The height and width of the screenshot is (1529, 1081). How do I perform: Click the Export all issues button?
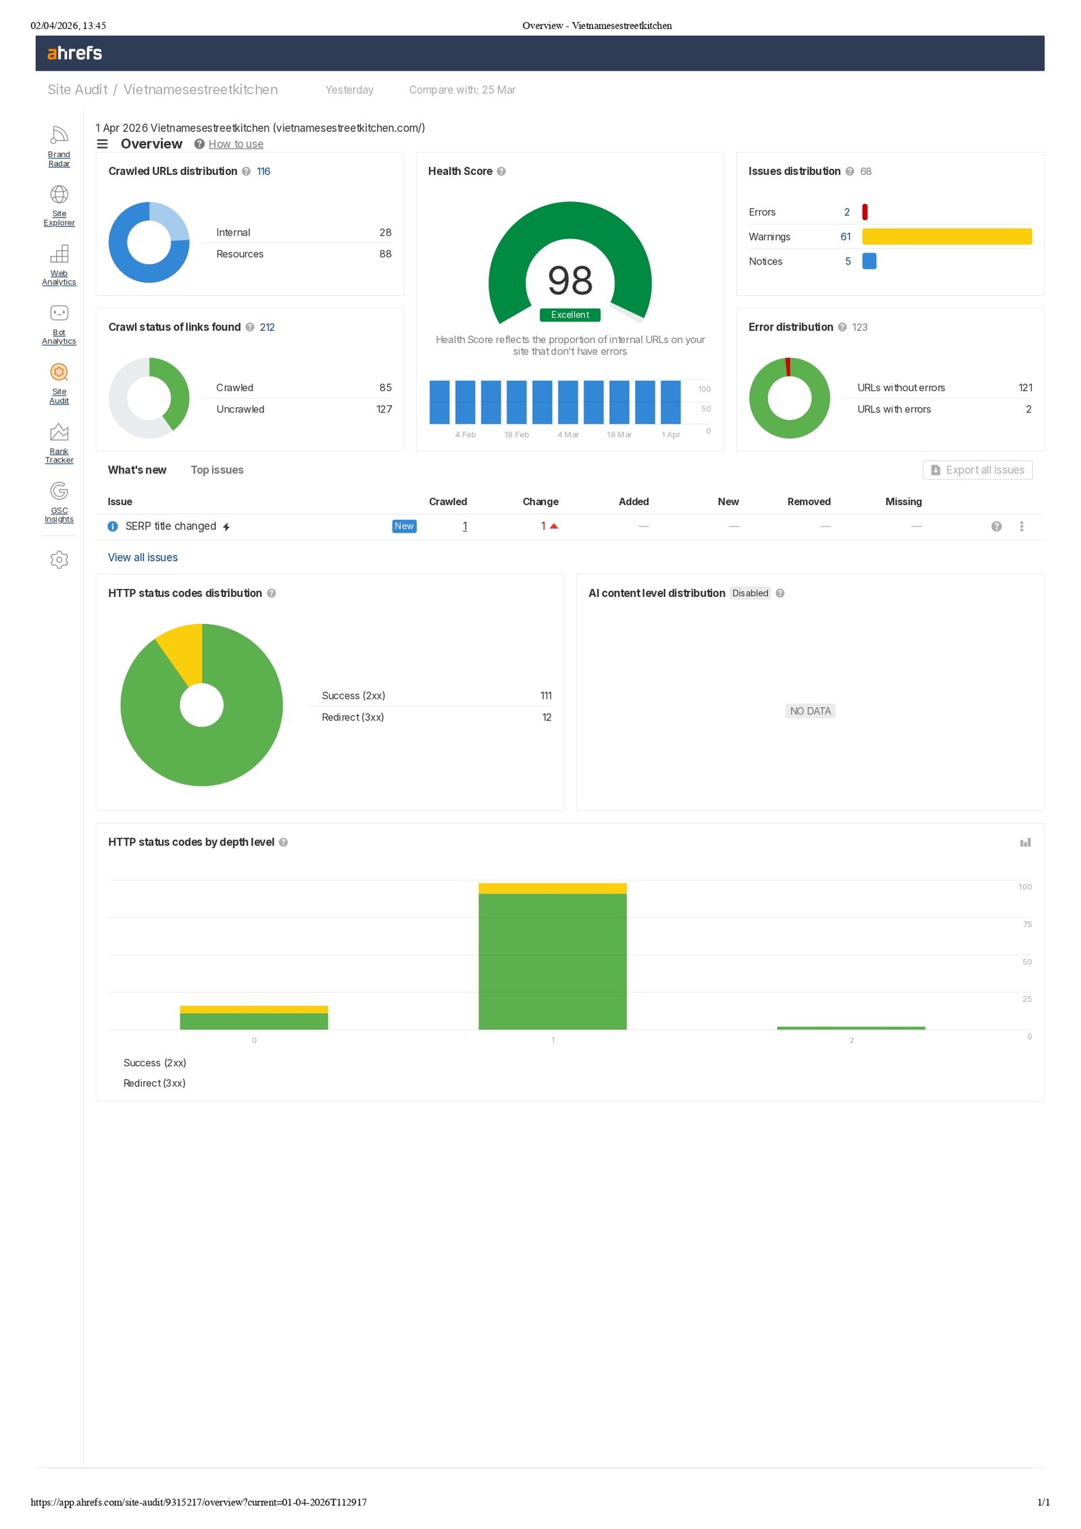977,470
